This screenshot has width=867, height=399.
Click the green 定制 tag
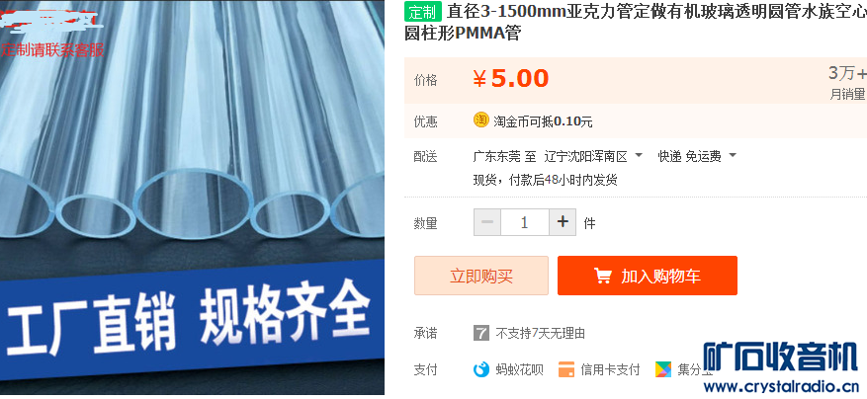(423, 11)
